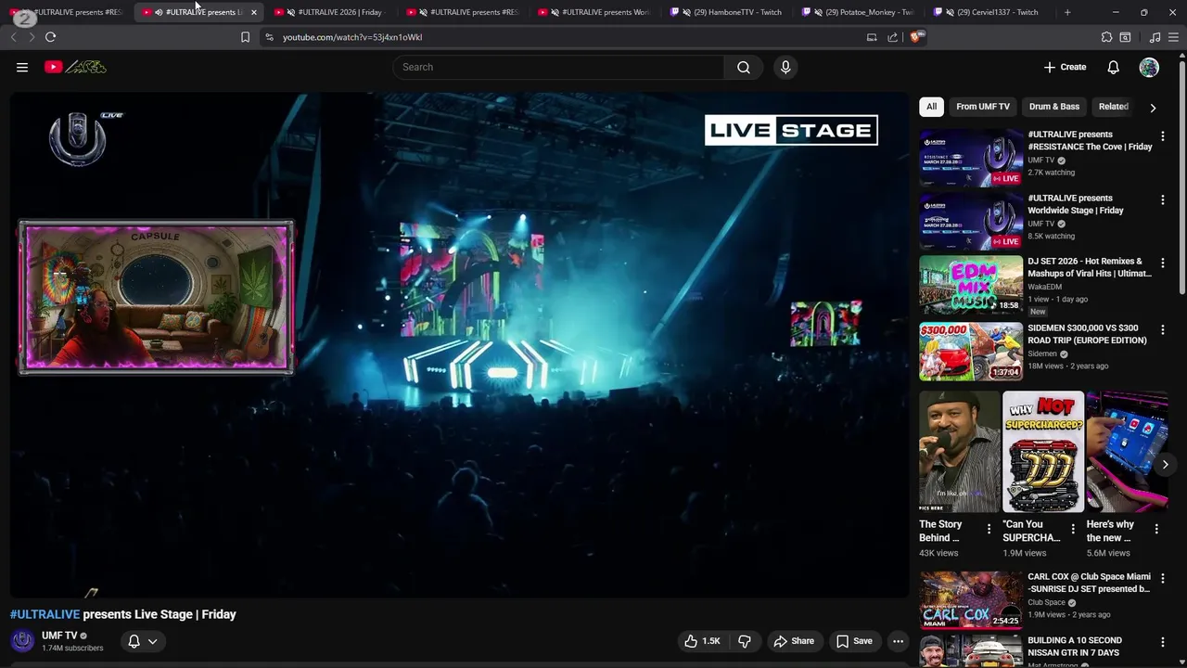Toggle channel notification bell for UMF TV
The height and width of the screenshot is (668, 1187).
coord(134,641)
